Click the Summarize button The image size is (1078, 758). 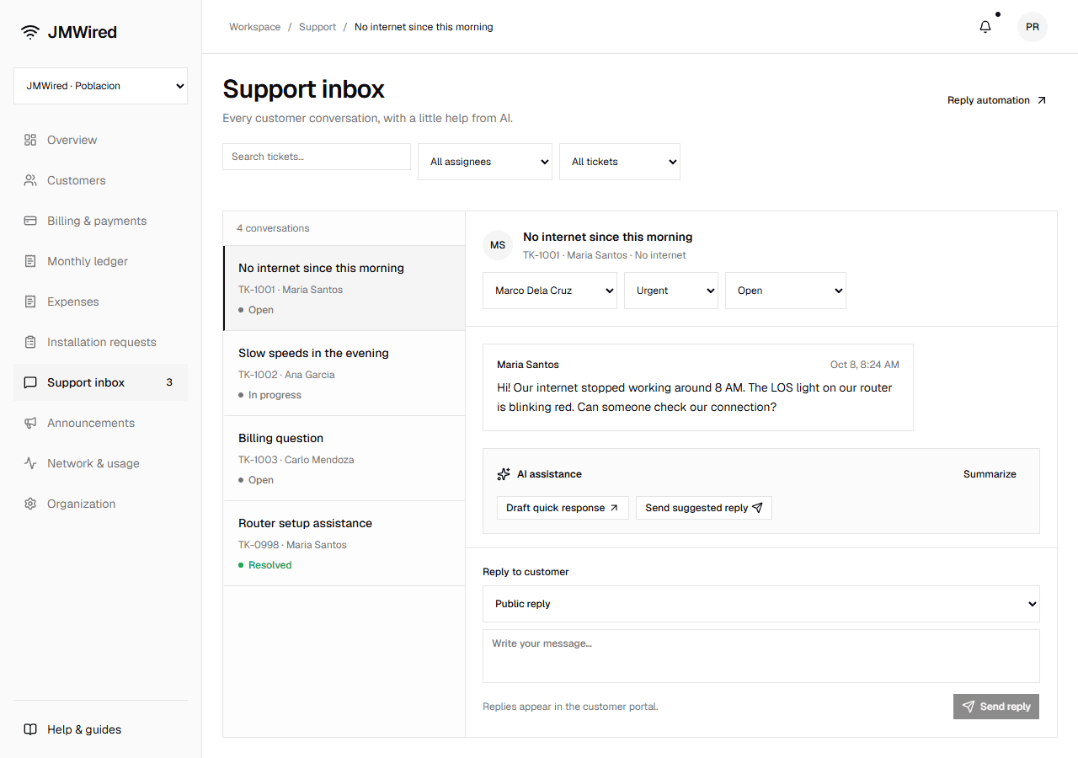pos(990,474)
